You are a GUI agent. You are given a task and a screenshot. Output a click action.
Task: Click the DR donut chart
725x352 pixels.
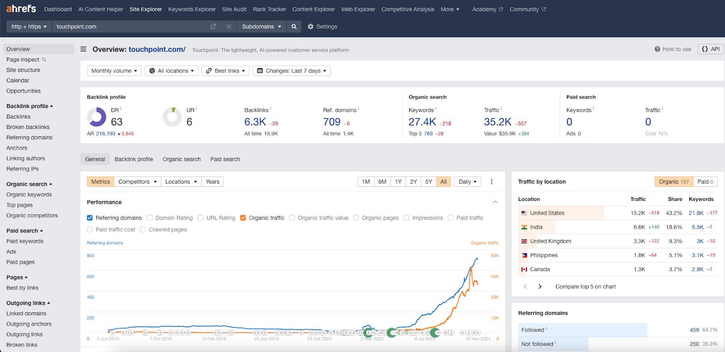97,117
